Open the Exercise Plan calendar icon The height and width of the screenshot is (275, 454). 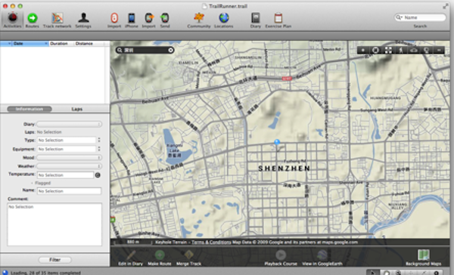[278, 20]
